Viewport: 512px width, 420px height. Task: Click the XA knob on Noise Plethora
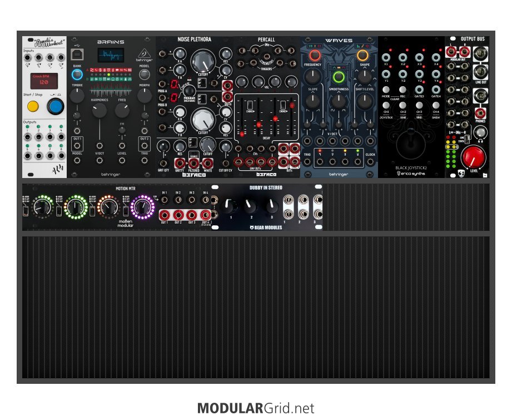click(180, 53)
